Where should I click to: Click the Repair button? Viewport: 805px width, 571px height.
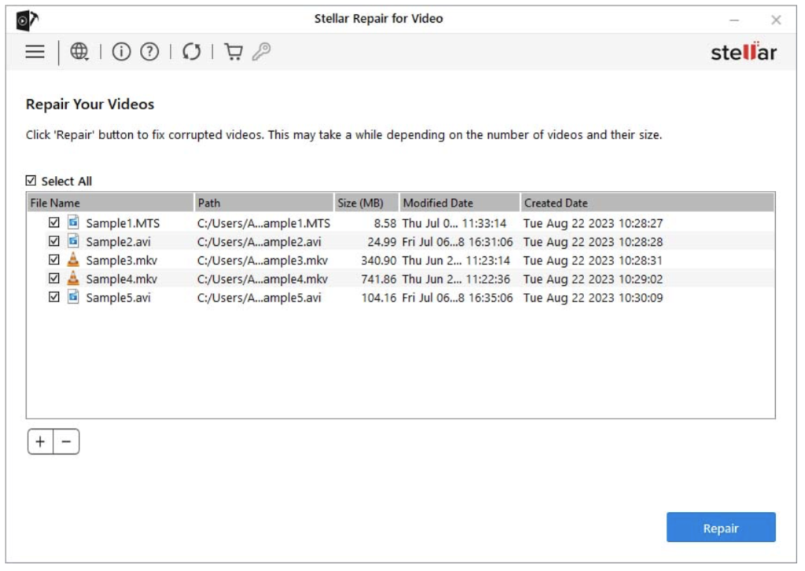tap(720, 528)
